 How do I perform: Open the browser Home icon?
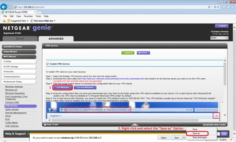[224, 7]
